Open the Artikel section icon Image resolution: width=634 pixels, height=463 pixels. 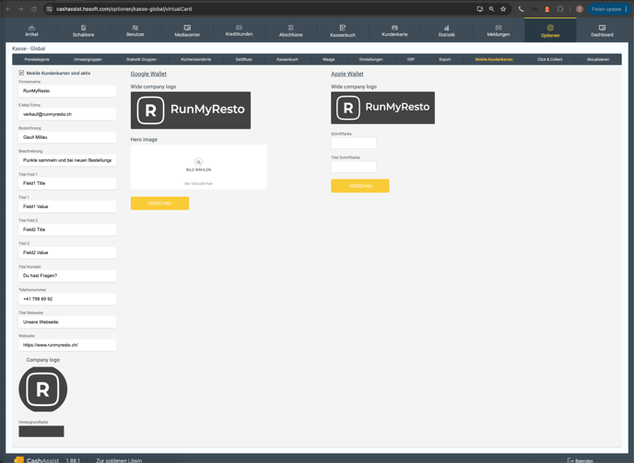click(x=31, y=28)
